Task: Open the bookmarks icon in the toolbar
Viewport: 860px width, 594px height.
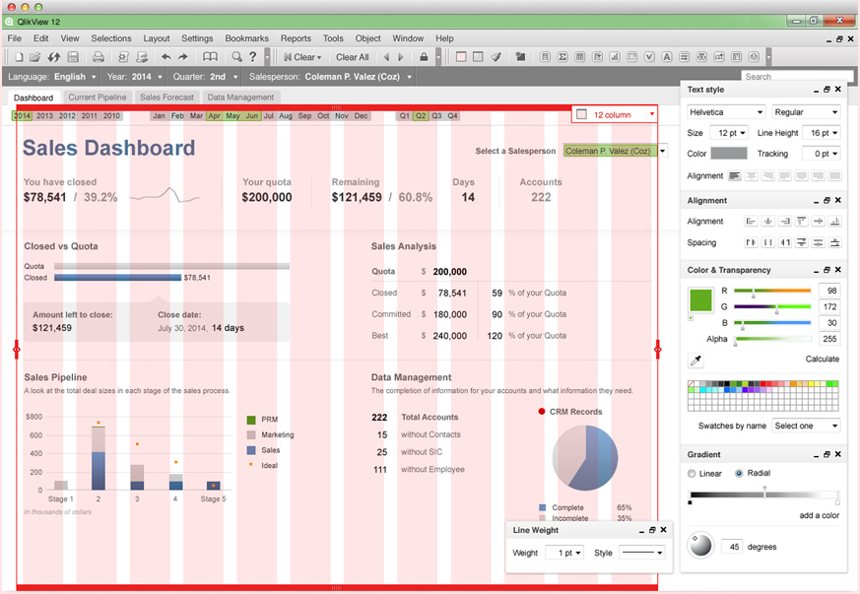Action: click(211, 56)
